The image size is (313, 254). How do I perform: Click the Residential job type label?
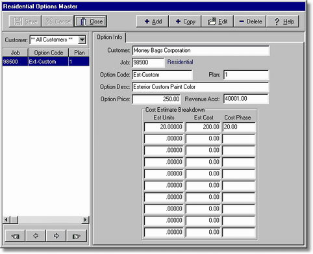click(180, 62)
